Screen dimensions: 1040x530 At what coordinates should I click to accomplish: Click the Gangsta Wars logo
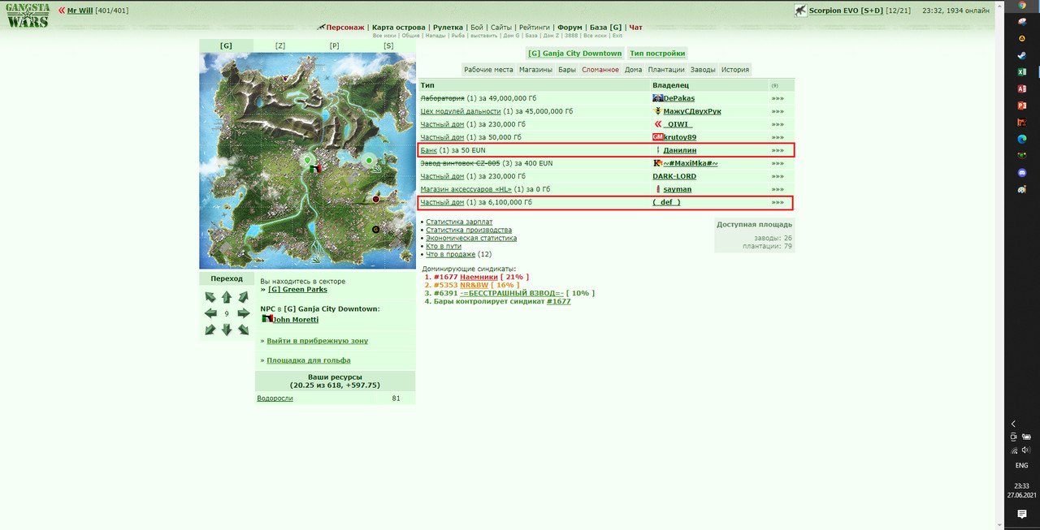(x=28, y=15)
